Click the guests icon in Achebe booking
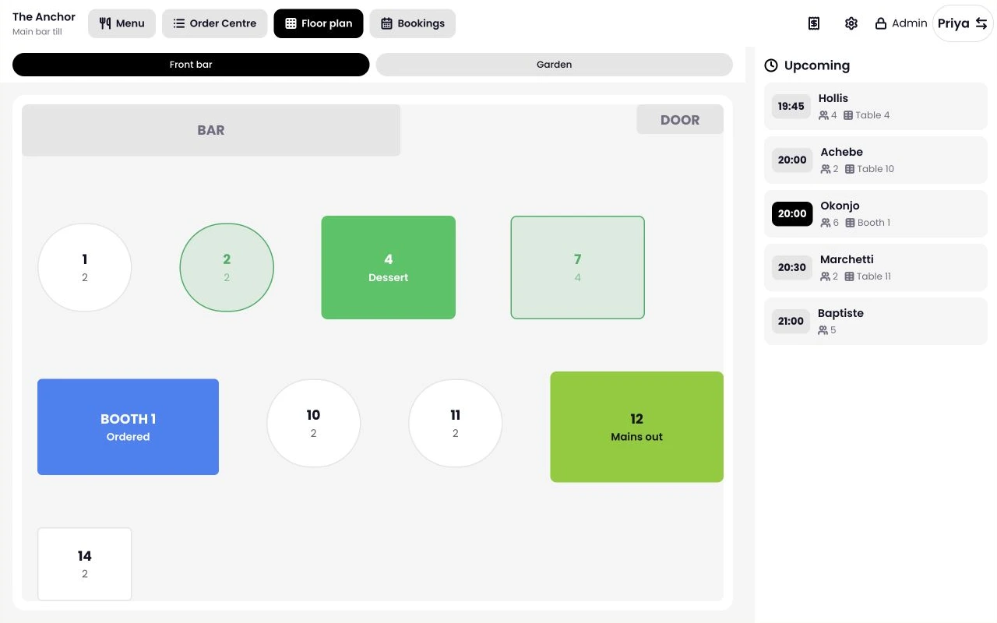Image resolution: width=997 pixels, height=623 pixels. [x=826, y=169]
